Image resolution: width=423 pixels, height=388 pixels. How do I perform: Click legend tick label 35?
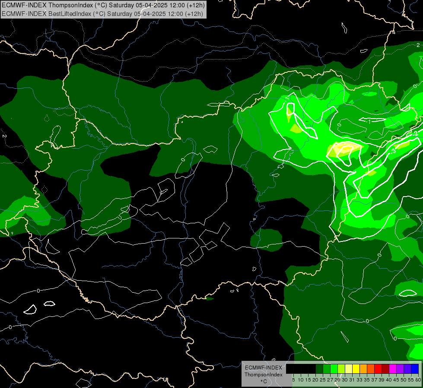click(367, 380)
